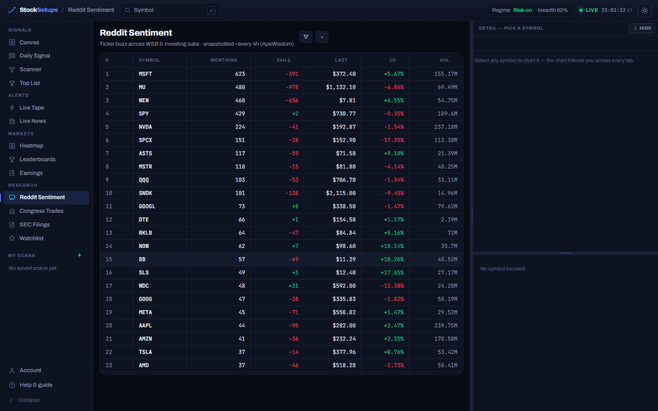Viewport: 658px width, 411px height.
Task: Select the RKLB ticker
Action: 145,233
